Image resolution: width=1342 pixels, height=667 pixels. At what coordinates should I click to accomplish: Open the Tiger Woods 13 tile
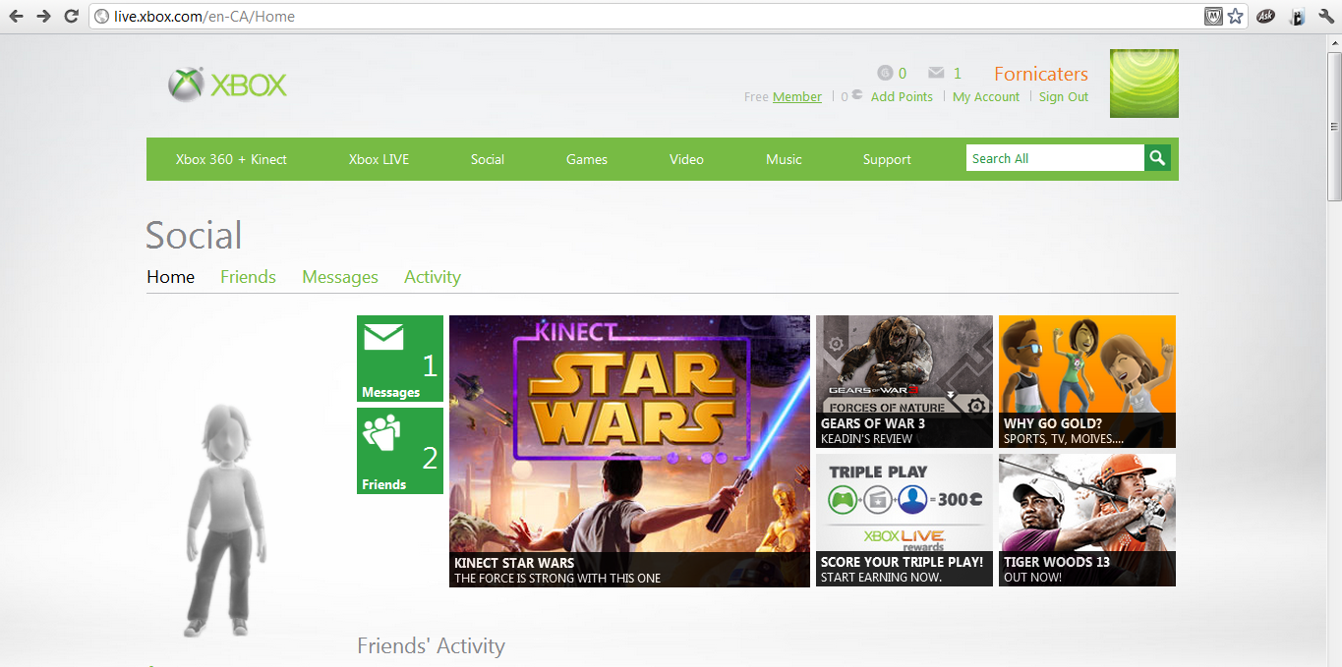pyautogui.click(x=1087, y=520)
